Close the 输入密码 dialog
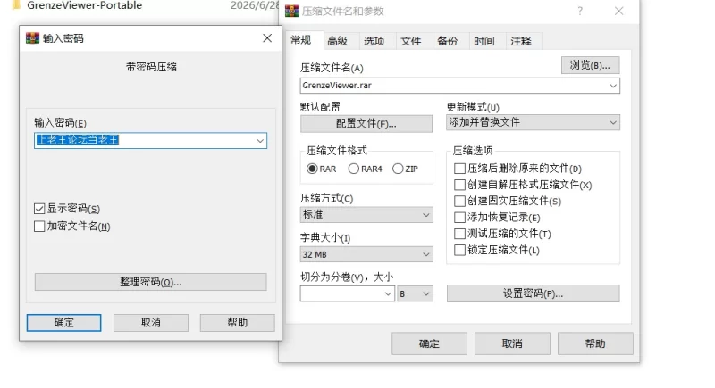Viewport: 715px width, 388px height. click(267, 38)
